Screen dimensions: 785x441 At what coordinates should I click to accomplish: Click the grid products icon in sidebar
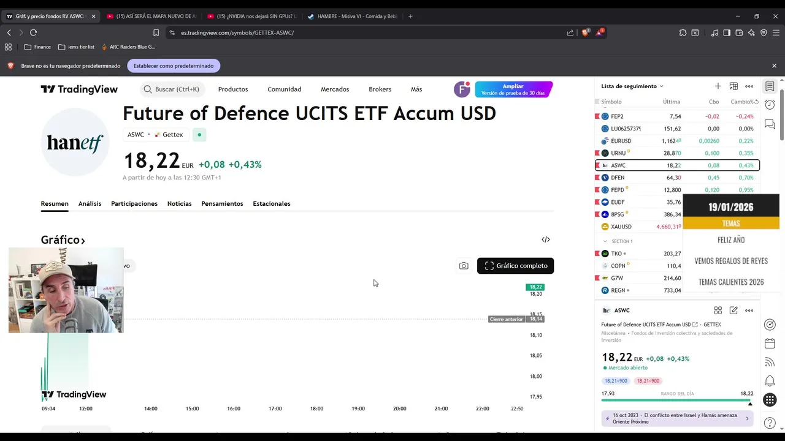[770, 400]
